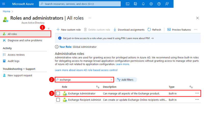
Task: Click the Exchange Administrator role icon
Action: [65, 93]
